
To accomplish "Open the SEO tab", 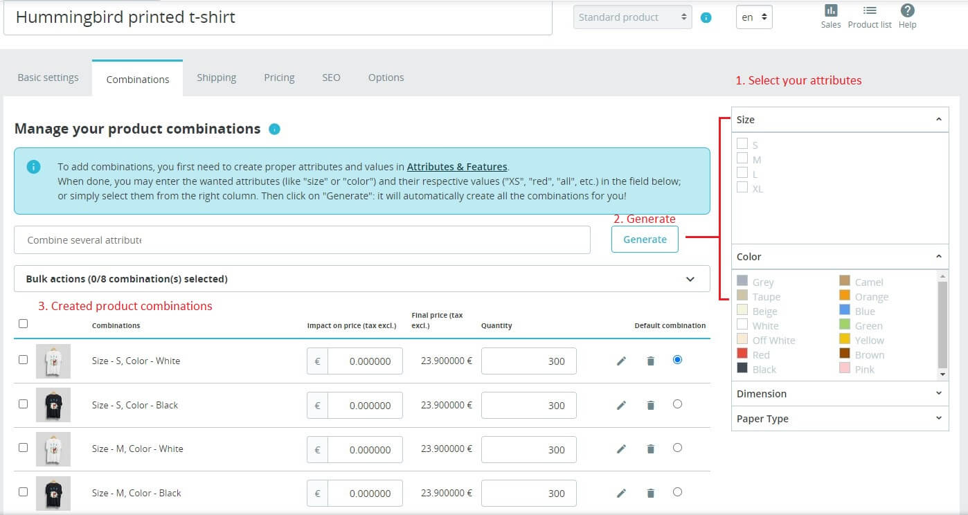I will pyautogui.click(x=331, y=78).
